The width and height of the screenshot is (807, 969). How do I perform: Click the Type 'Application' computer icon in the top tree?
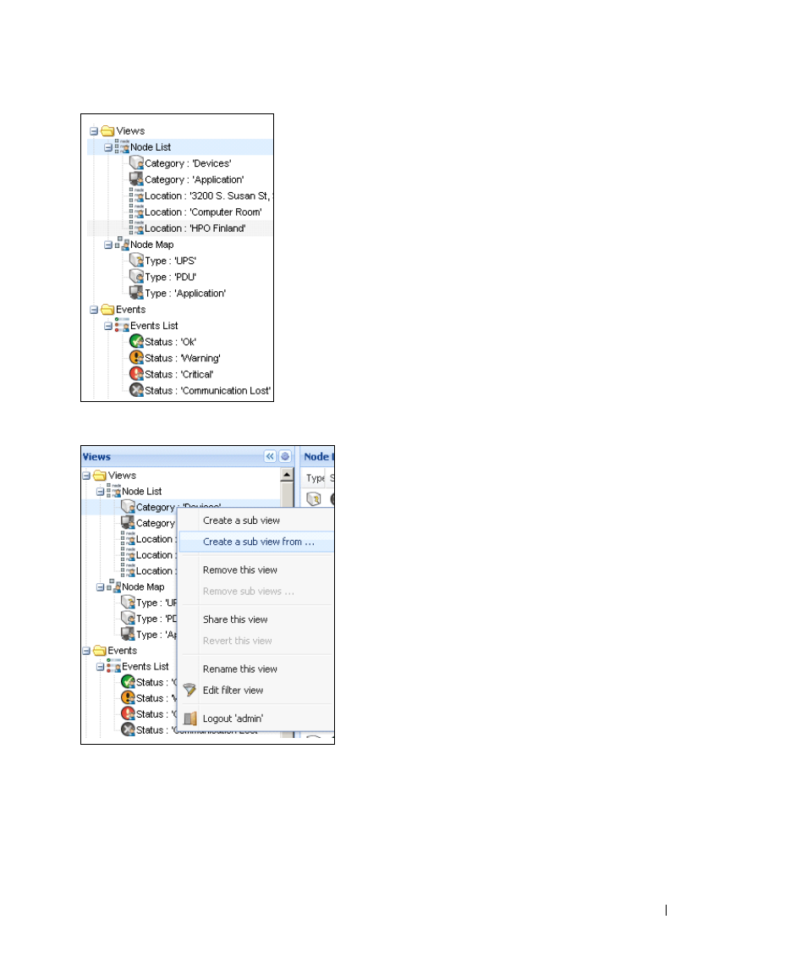tap(136, 292)
